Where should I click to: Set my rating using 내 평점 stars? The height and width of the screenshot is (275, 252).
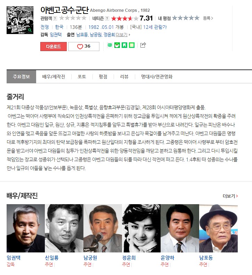tap(186, 18)
